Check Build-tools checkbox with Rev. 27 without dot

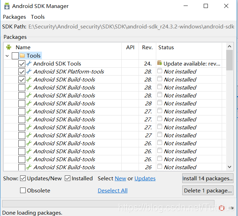(x=22, y=135)
